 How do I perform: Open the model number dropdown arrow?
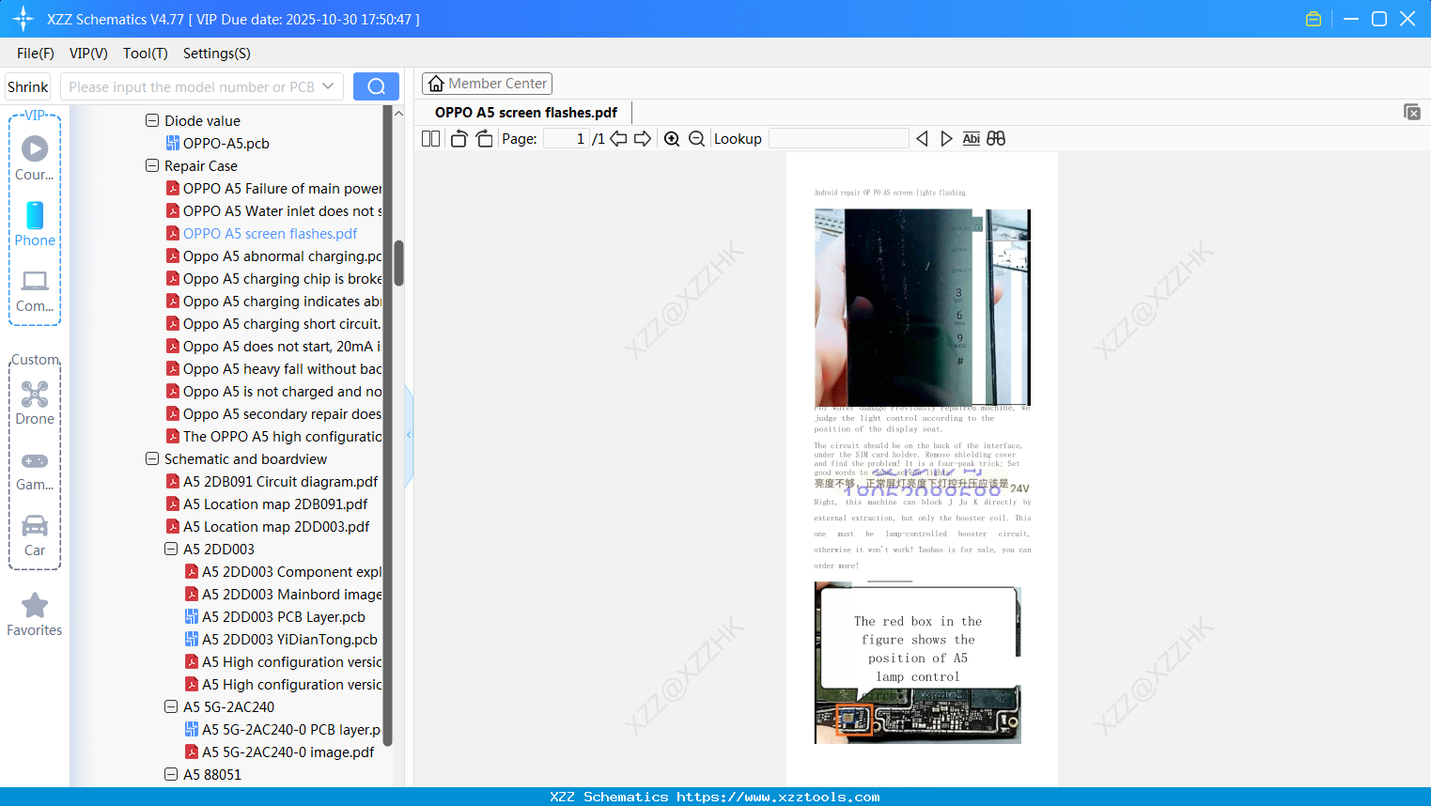pos(328,86)
